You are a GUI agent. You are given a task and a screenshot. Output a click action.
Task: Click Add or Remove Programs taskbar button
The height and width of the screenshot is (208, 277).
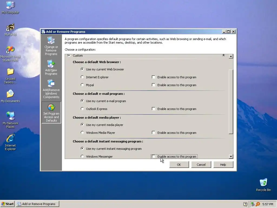(x=38, y=204)
